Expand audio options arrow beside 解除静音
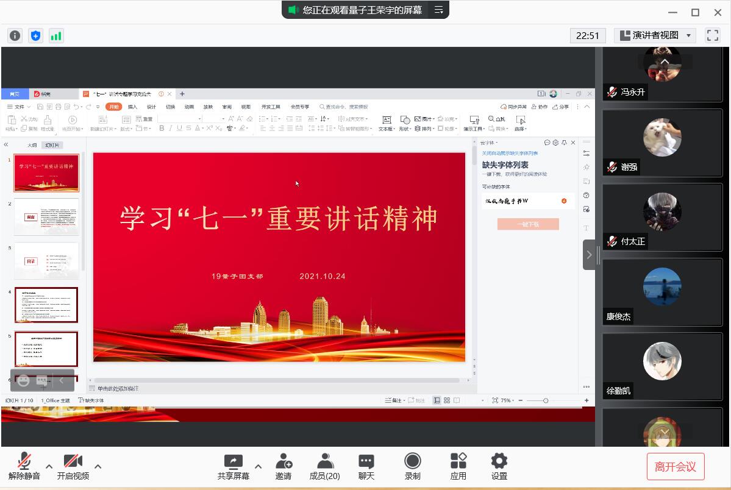The width and height of the screenshot is (731, 490). click(x=49, y=467)
